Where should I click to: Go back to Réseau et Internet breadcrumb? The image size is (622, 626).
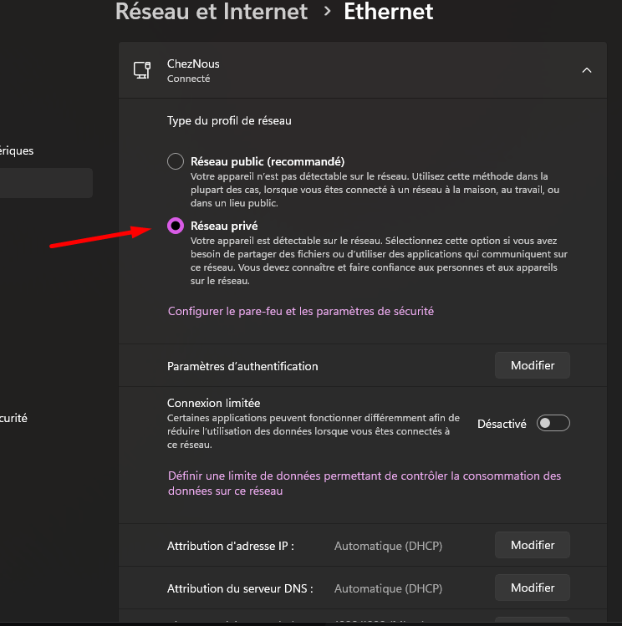(212, 11)
